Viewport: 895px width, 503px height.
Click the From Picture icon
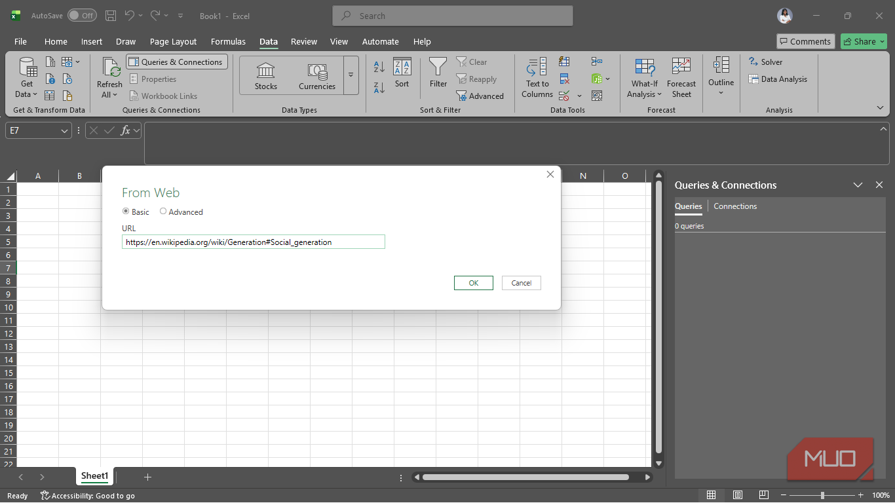66,62
